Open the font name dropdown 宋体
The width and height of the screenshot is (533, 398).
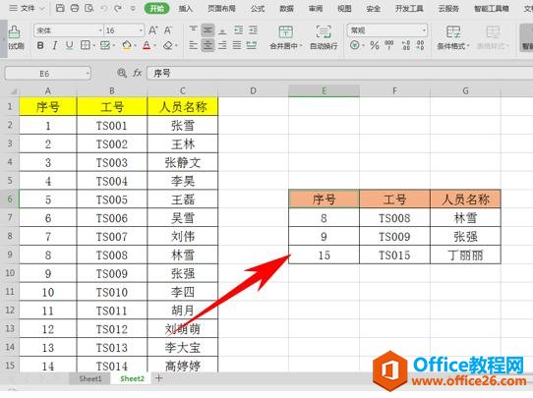(x=100, y=30)
